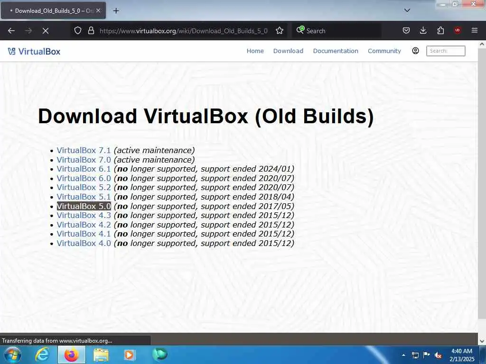
Task: Click the heading Download VirtualBox (Old Builds)
Action: point(206,117)
